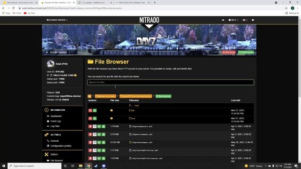Click the size question mark for env folder
This screenshot has width=301, height=169.
[111, 118]
